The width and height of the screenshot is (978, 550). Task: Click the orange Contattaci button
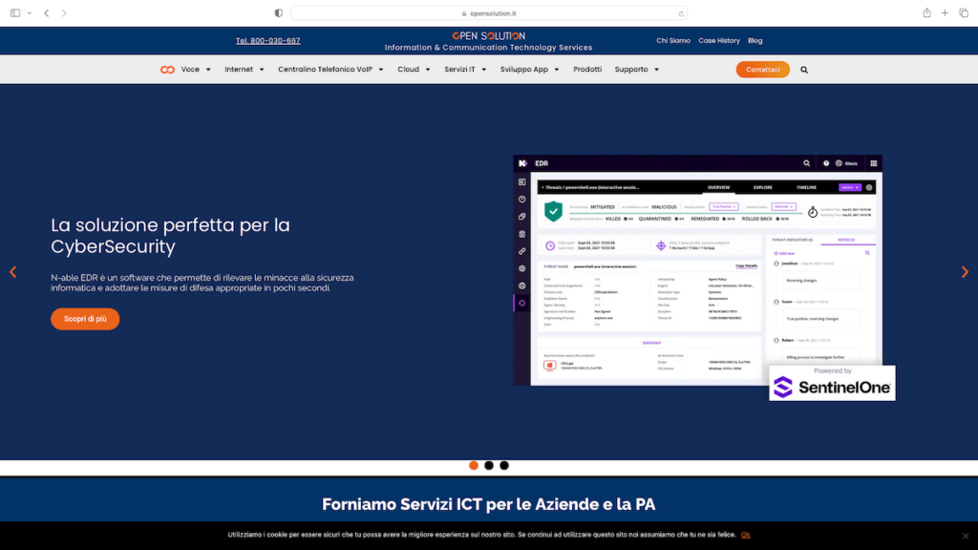coord(762,70)
